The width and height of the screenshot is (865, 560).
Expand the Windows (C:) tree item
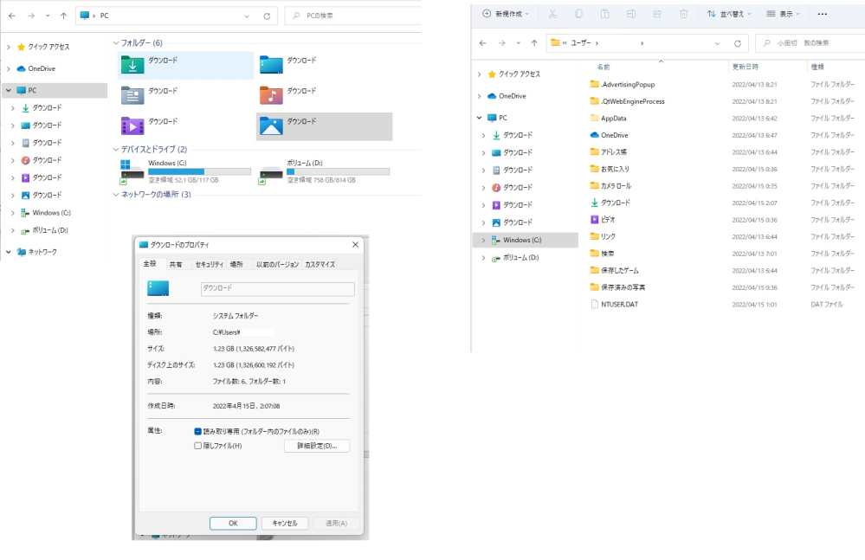(482, 241)
